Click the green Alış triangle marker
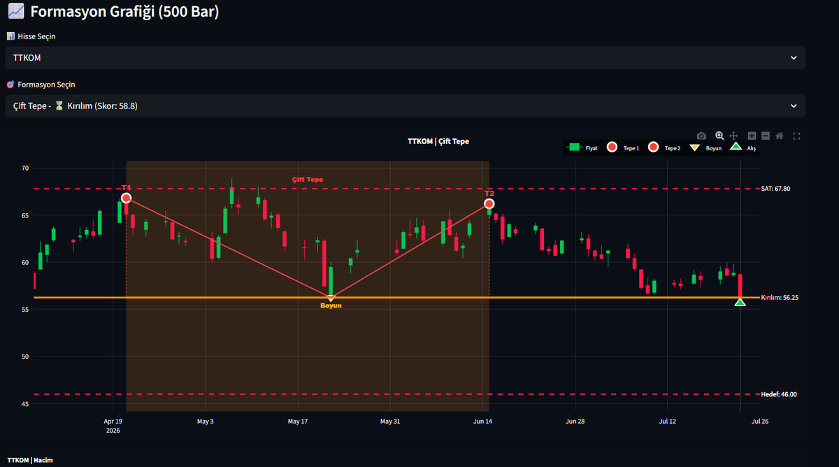Screen dimensions: 839x467 click(x=740, y=302)
